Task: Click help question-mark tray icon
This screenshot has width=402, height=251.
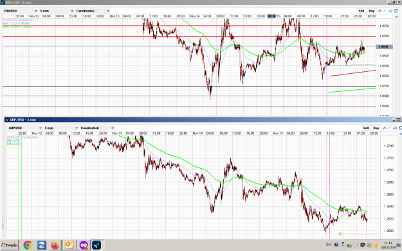Action: point(336,245)
